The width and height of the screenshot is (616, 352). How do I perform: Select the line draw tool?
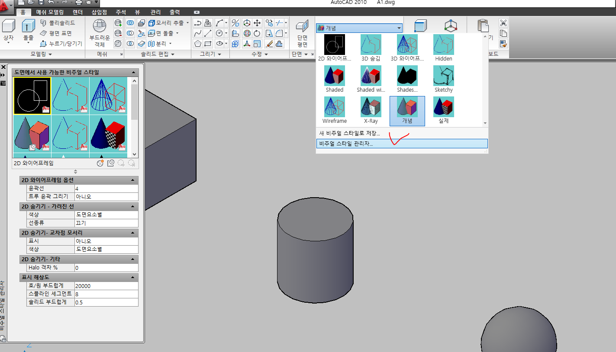tap(208, 33)
